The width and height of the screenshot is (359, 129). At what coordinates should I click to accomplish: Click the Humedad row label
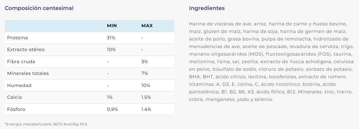[x=19, y=85]
